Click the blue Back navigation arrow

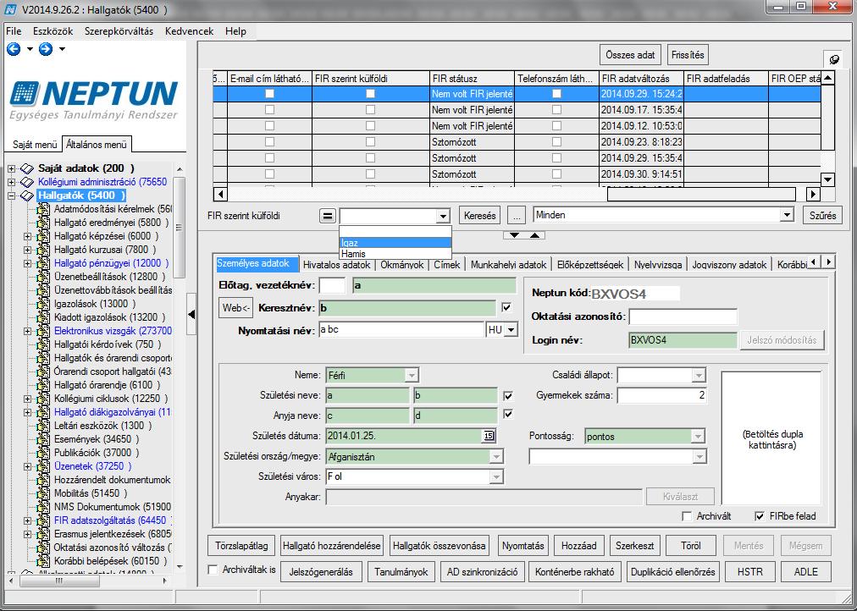pos(14,49)
